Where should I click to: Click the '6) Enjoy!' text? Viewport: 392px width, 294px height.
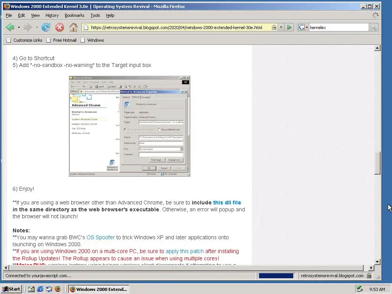[x=23, y=189]
